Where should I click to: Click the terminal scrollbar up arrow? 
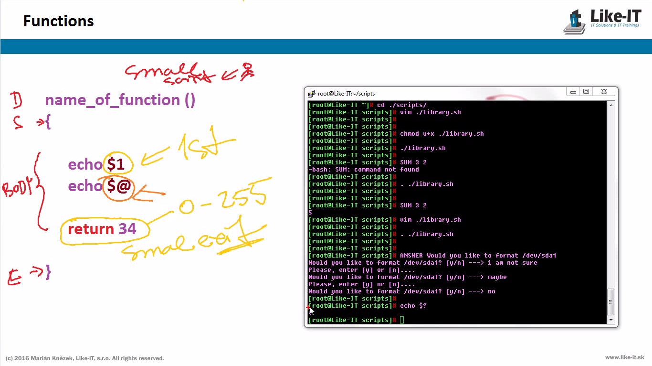tap(611, 105)
